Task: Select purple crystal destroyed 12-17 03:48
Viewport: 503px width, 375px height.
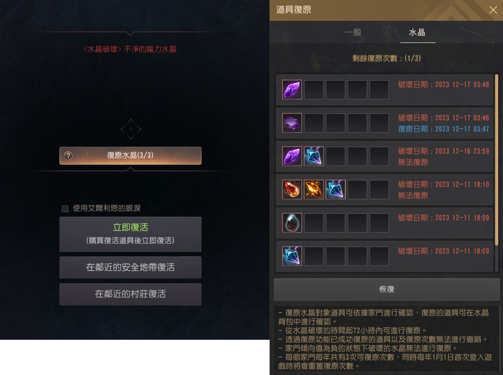Action: [292, 90]
